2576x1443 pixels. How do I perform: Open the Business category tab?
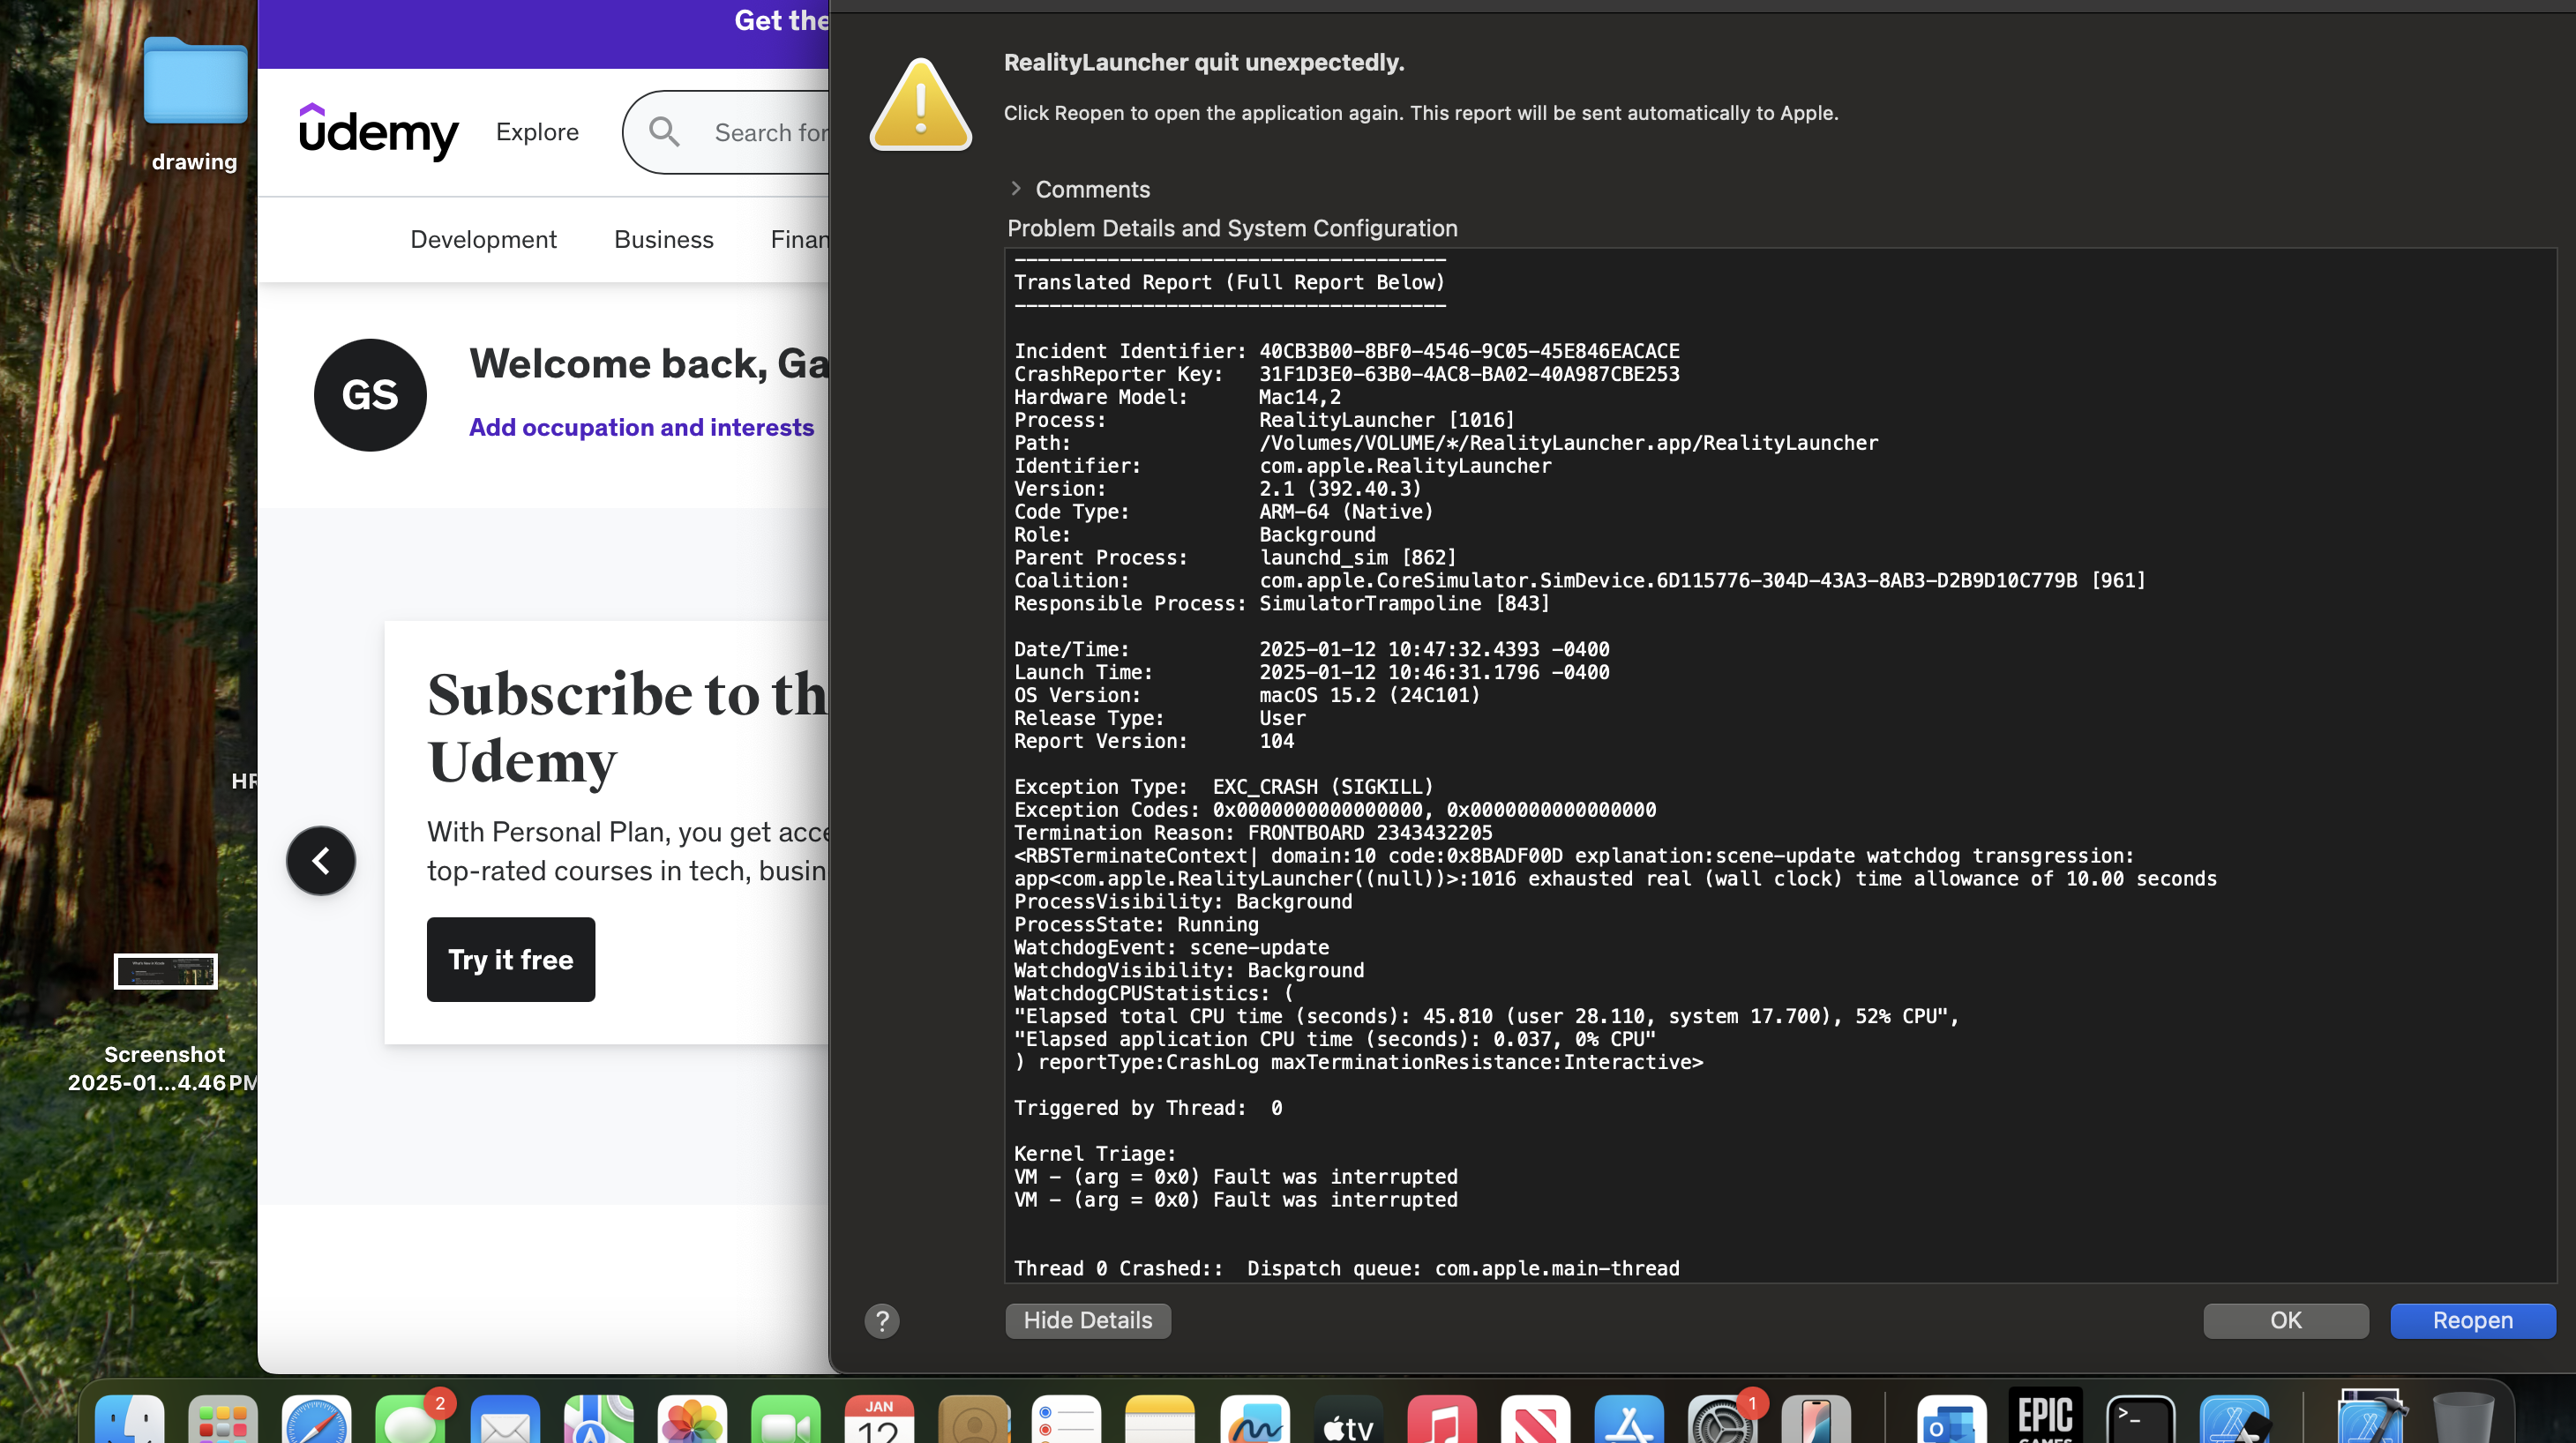663,239
